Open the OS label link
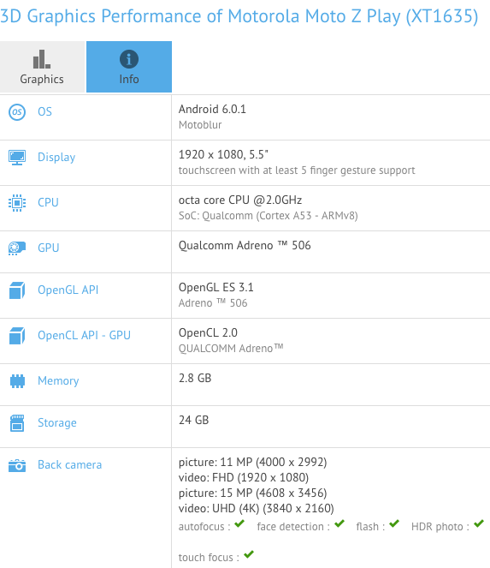Image resolution: width=490 pixels, height=568 pixels. coord(44,111)
